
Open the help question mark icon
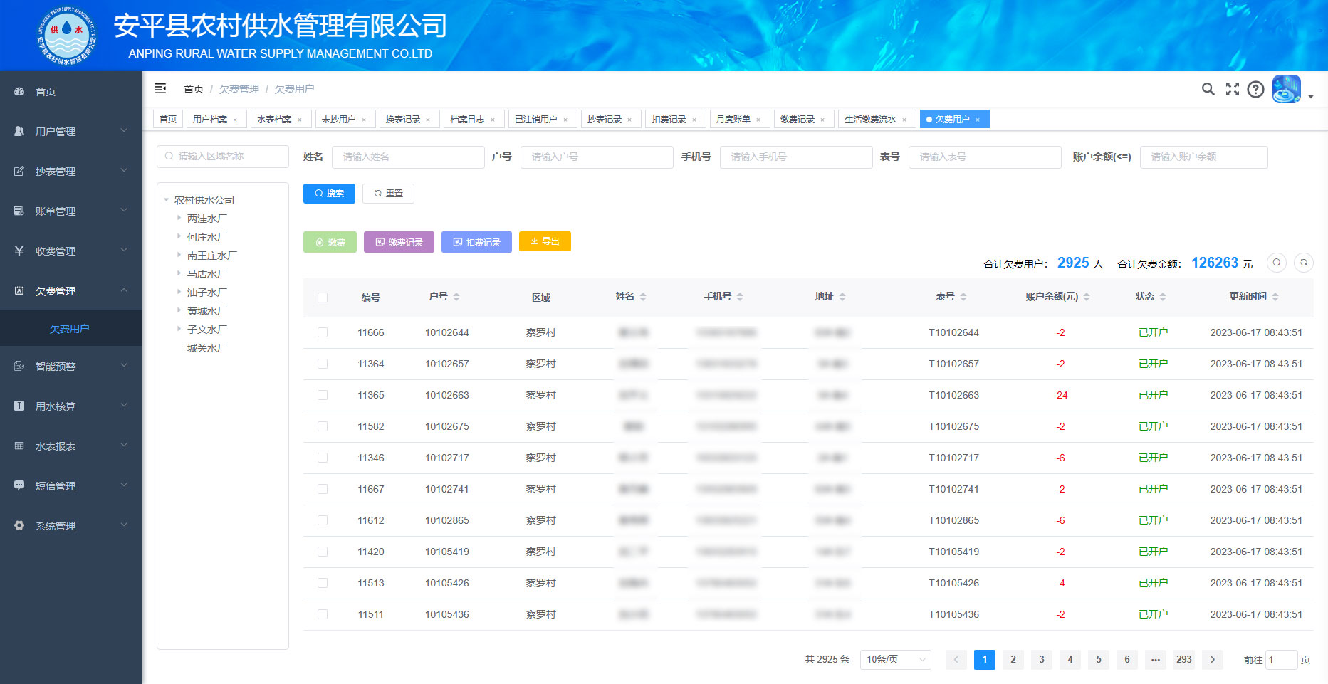tap(1255, 89)
